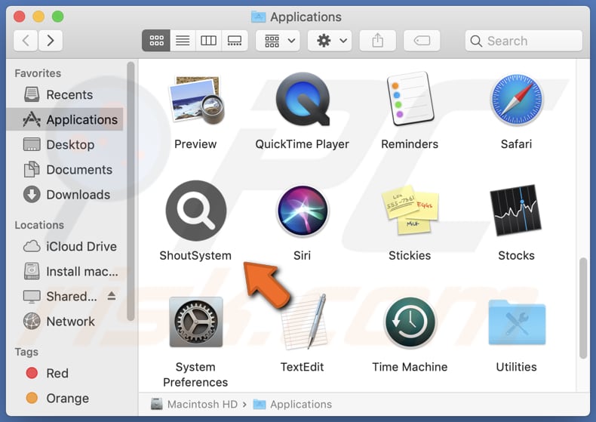Click the Stocks name label
The width and height of the screenshot is (596, 422).
pos(516,255)
